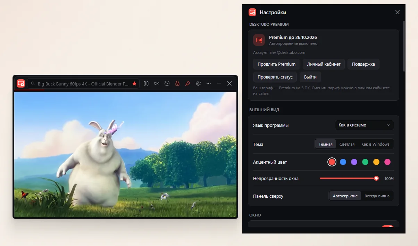
Task: Close the video player window
Action: coord(229,83)
